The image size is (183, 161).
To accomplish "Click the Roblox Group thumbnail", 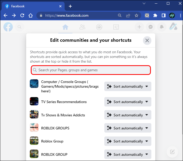I will (x=34, y=141).
